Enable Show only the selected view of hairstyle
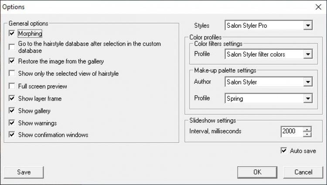 click(x=12, y=73)
